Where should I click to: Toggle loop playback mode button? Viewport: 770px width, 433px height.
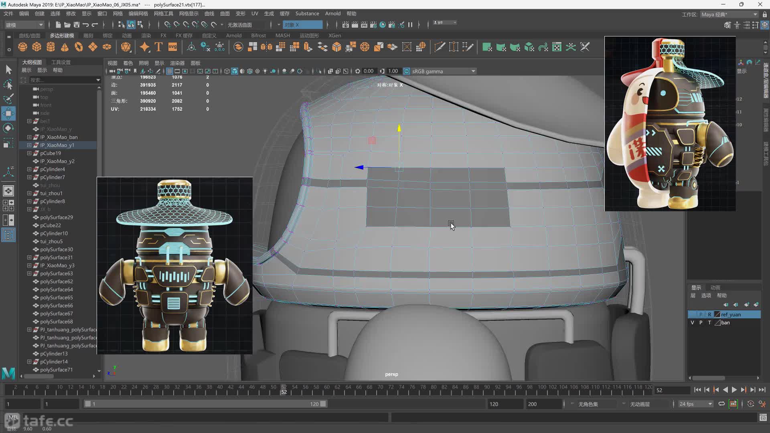(x=721, y=404)
